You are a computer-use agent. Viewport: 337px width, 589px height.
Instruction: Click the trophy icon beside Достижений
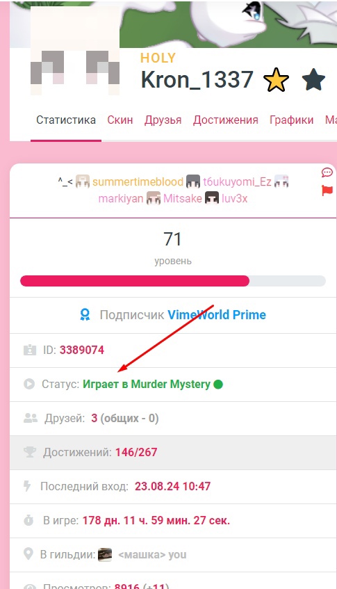tap(30, 452)
